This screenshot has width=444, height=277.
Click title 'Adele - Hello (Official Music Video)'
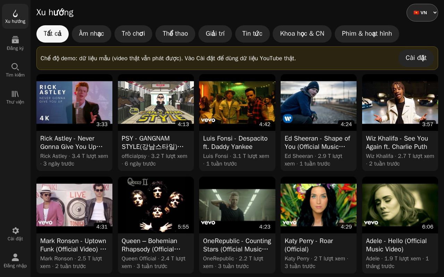396,245
